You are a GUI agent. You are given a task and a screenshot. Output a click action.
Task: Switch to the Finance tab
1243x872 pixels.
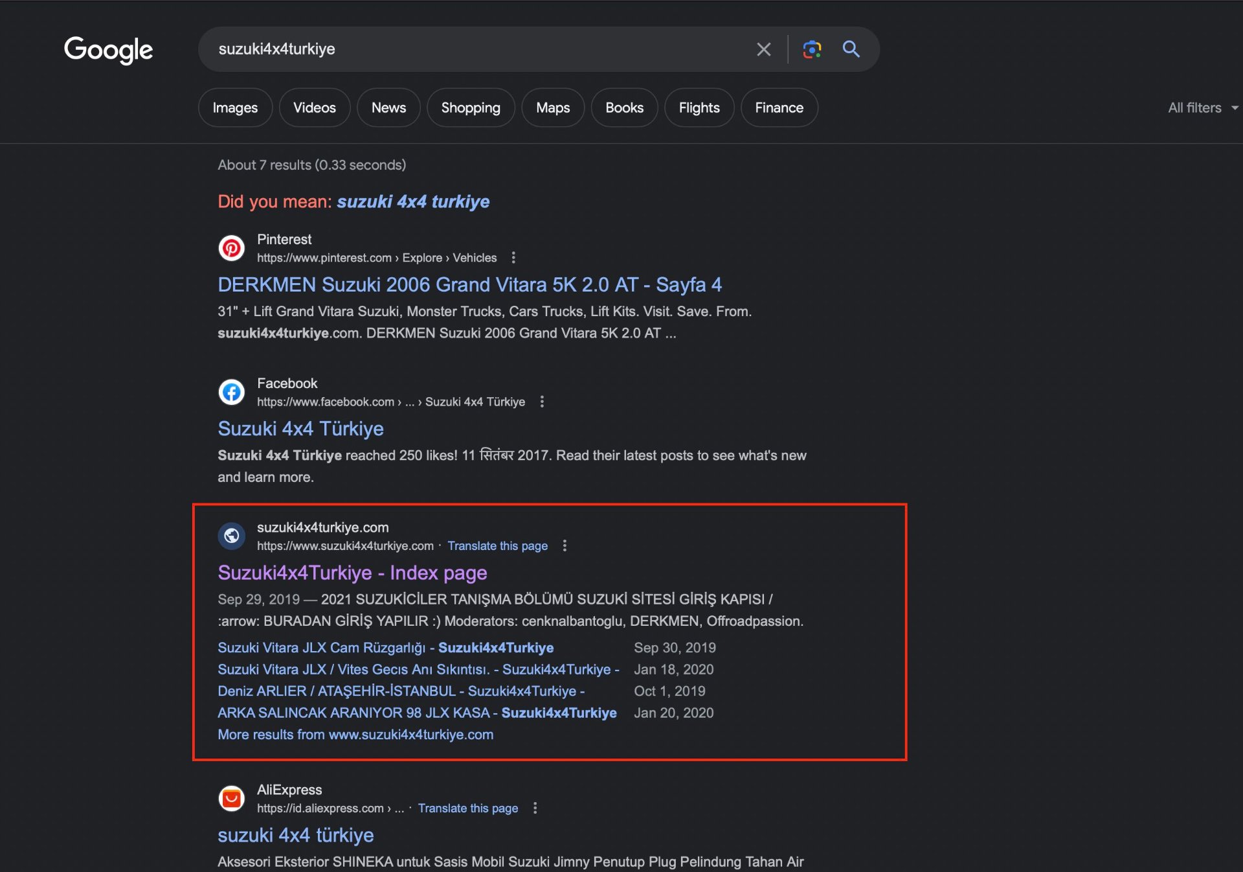tap(779, 108)
